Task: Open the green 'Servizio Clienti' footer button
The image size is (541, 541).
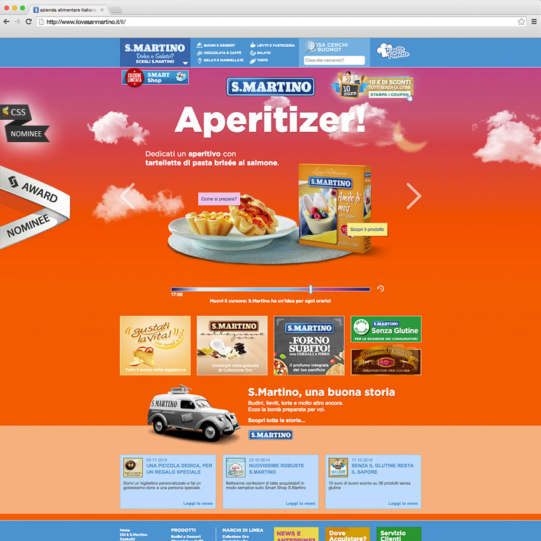Action: (x=399, y=534)
